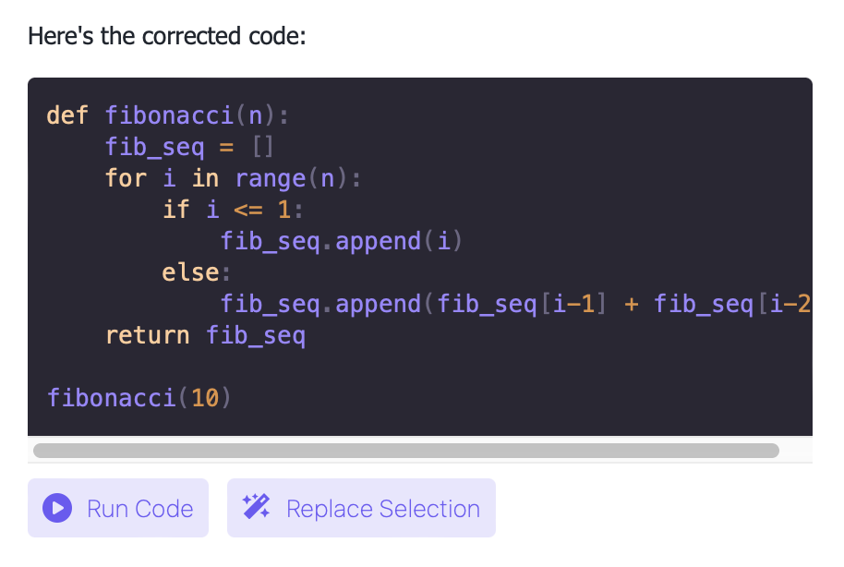
Task: Click the blank line above 'fibonacci(10)'
Action: click(420, 367)
